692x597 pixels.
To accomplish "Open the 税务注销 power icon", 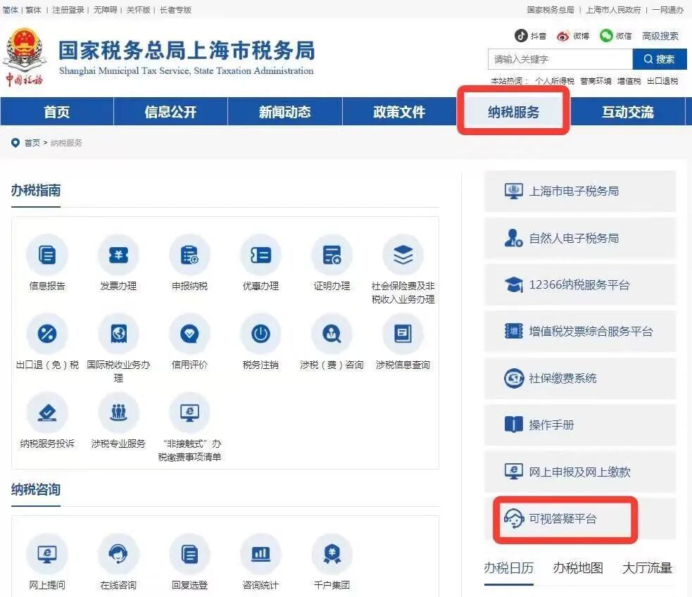I will pyautogui.click(x=260, y=334).
